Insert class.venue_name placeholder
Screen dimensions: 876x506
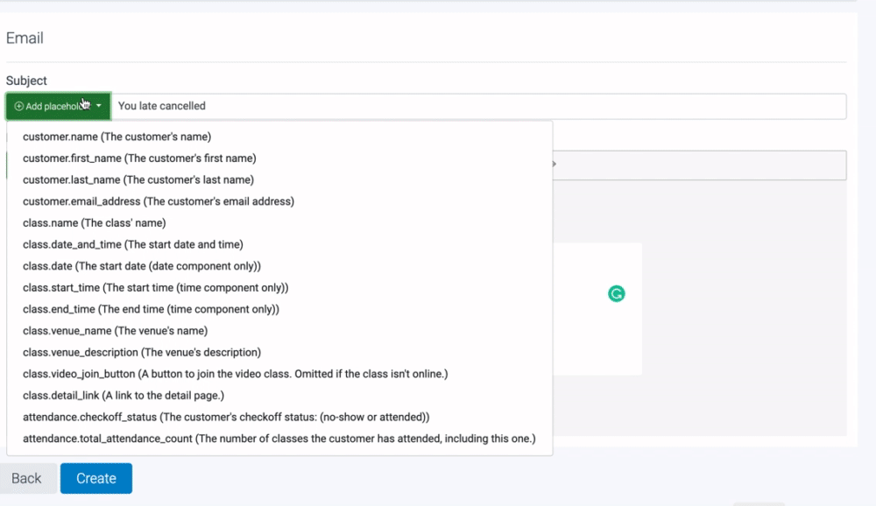pyautogui.click(x=115, y=331)
